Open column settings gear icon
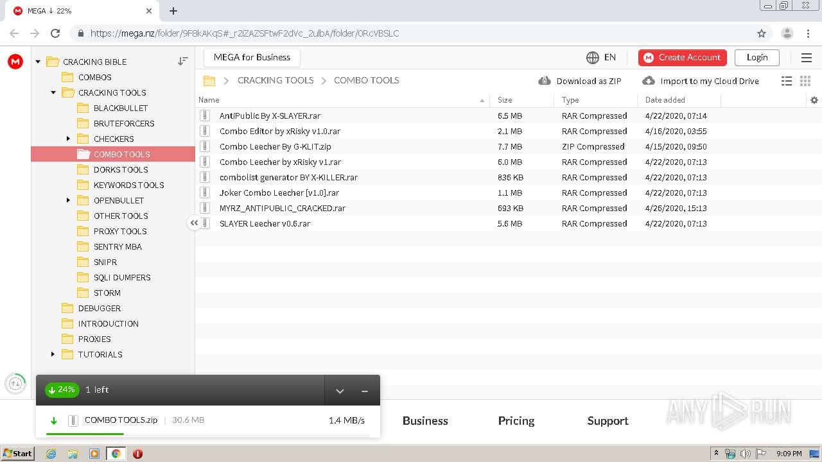Image resolution: width=822 pixels, height=462 pixels. (x=814, y=100)
